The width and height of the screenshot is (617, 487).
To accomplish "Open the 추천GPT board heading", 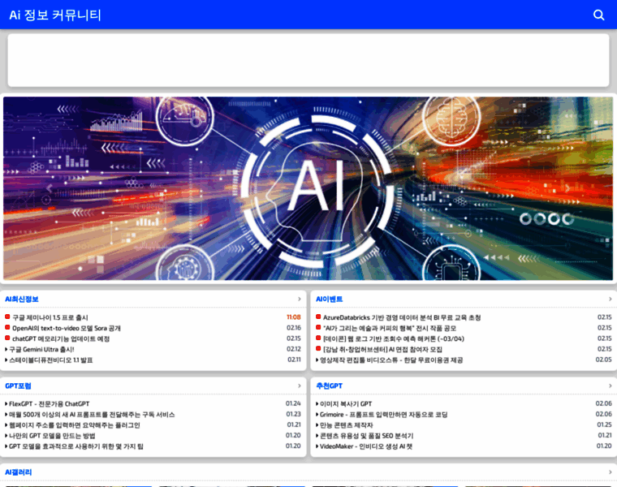I will coord(330,386).
